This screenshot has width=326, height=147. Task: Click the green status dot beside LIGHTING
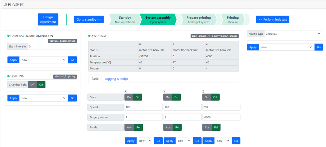point(8,76)
